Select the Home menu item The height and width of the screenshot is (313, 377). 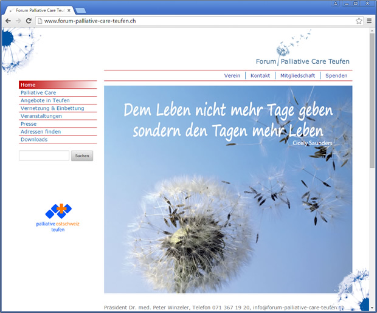pos(28,84)
